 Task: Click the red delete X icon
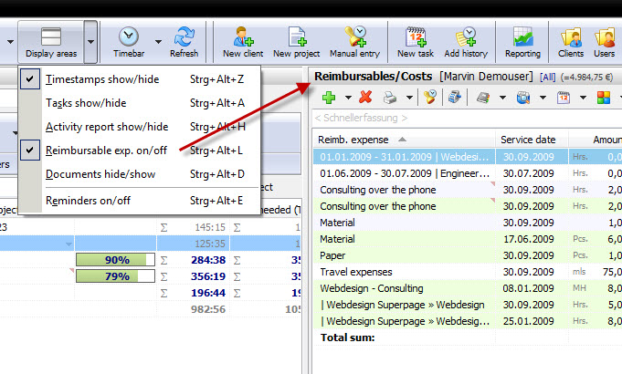tap(365, 97)
